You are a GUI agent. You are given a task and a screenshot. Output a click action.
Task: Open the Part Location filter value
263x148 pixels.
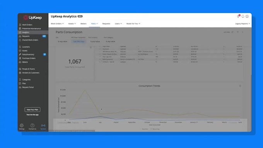tap(95, 41)
